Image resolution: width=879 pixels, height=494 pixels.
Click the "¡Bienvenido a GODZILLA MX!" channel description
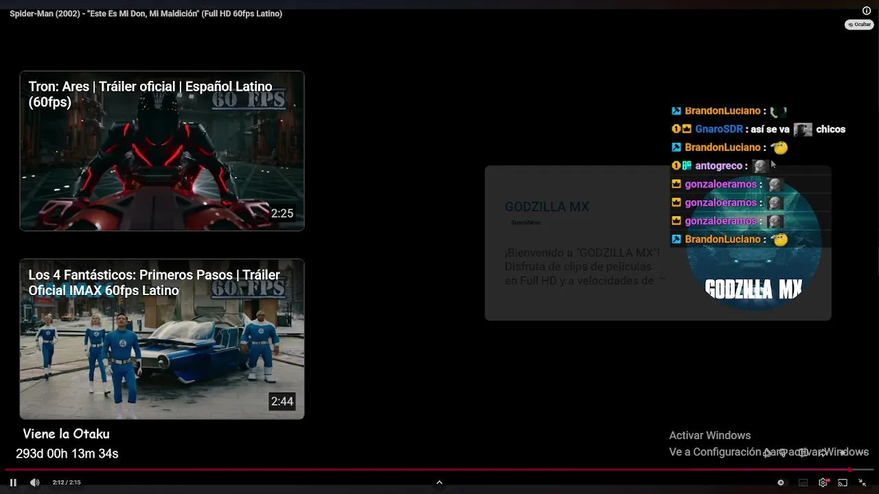click(584, 267)
